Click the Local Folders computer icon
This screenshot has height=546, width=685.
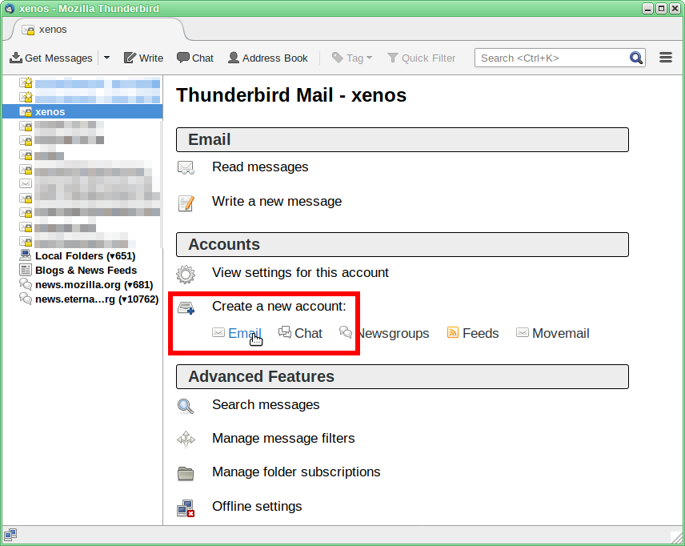26,255
